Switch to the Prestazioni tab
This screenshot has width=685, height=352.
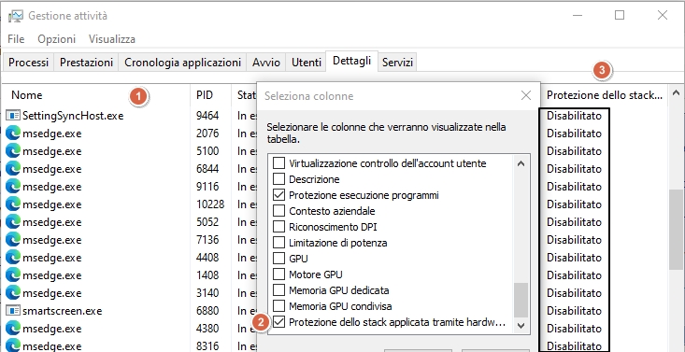pyautogui.click(x=87, y=63)
